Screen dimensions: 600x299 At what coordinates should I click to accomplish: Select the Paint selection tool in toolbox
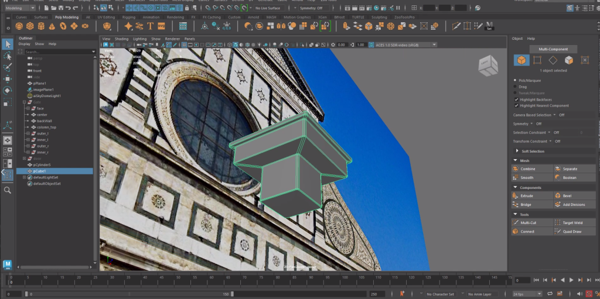click(7, 68)
